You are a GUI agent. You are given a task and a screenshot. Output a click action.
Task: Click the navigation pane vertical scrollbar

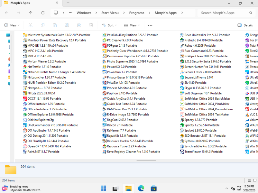coord(12,49)
